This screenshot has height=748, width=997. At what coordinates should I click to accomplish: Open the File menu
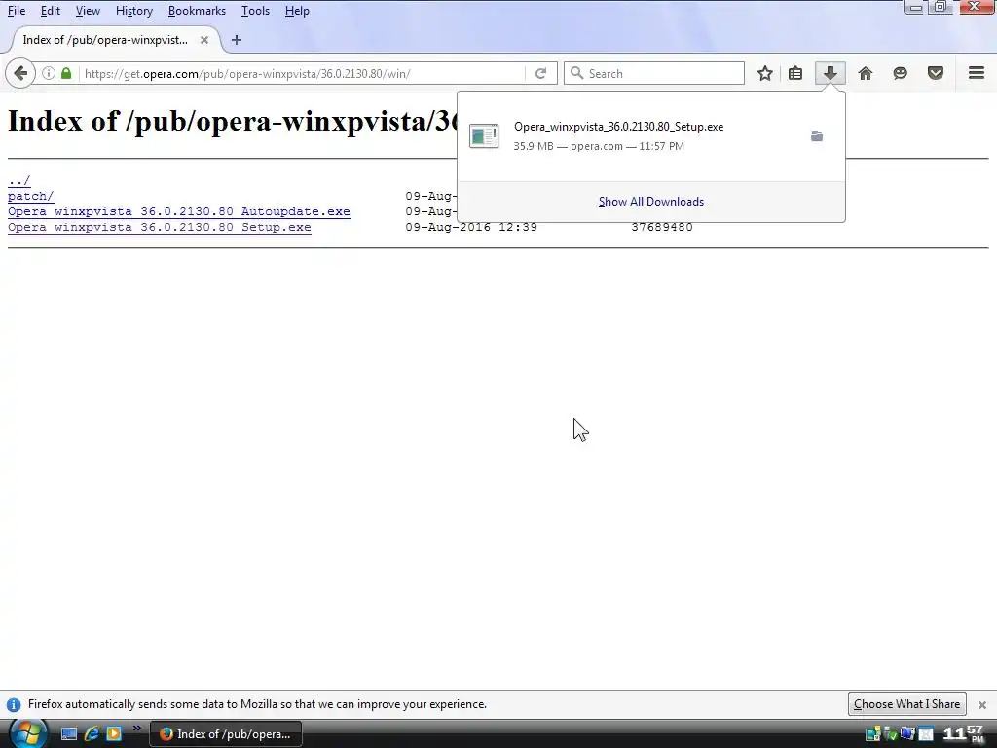click(17, 11)
